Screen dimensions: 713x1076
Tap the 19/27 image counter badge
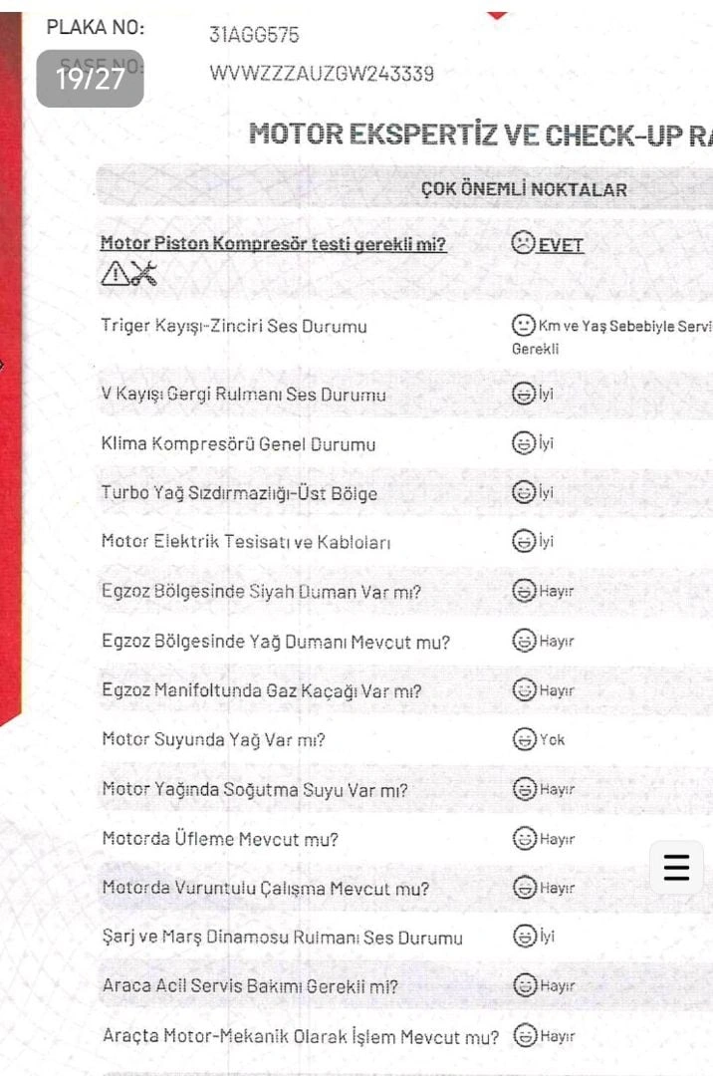coord(90,79)
